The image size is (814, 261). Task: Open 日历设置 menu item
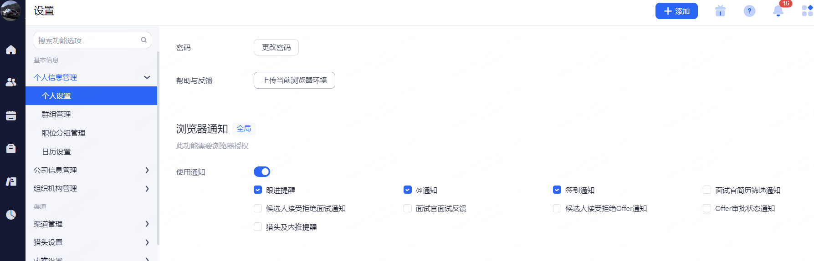click(x=56, y=152)
